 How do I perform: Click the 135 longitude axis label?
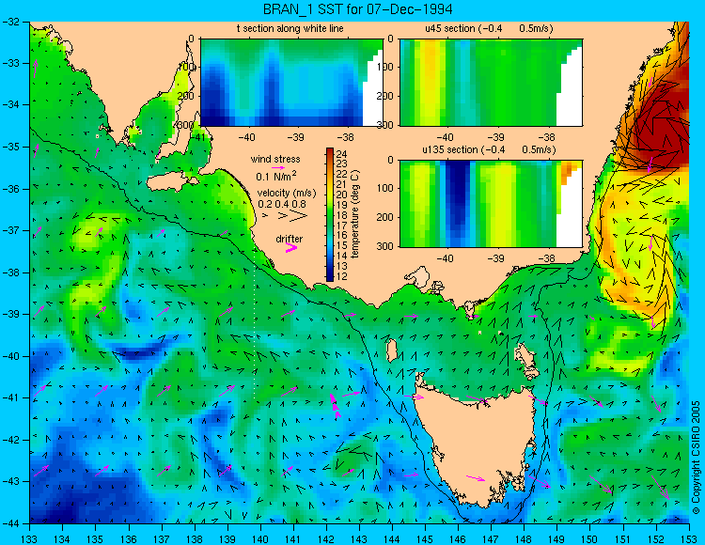pos(95,539)
